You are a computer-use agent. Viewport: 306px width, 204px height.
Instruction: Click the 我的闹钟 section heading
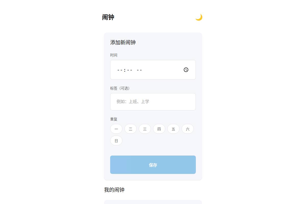[x=114, y=190]
